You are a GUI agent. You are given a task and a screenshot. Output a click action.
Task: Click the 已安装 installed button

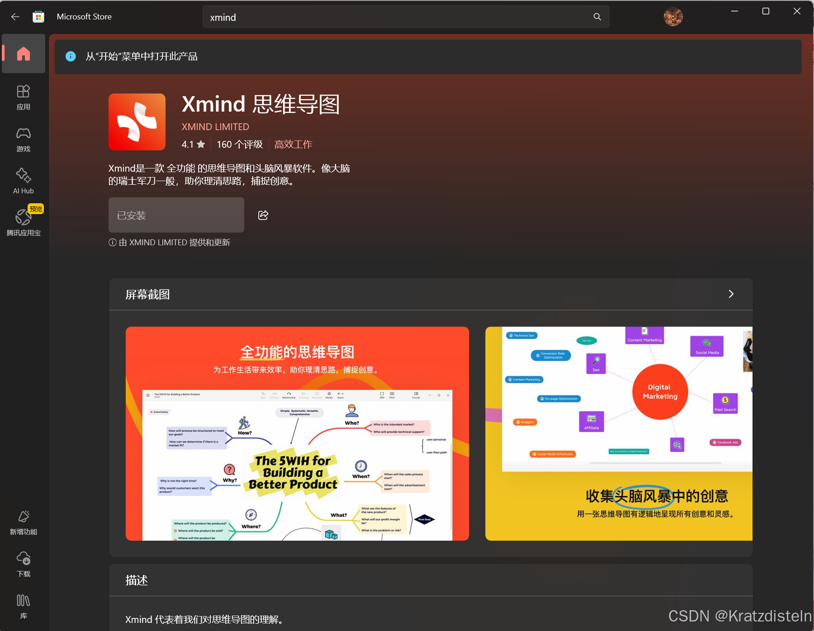(176, 215)
